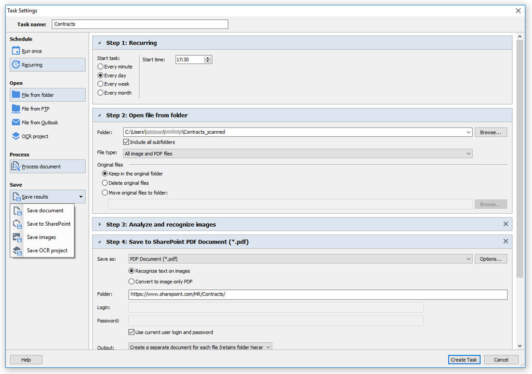This screenshot has height=374, width=532.
Task: Select the OCR project icon
Action: point(16,136)
